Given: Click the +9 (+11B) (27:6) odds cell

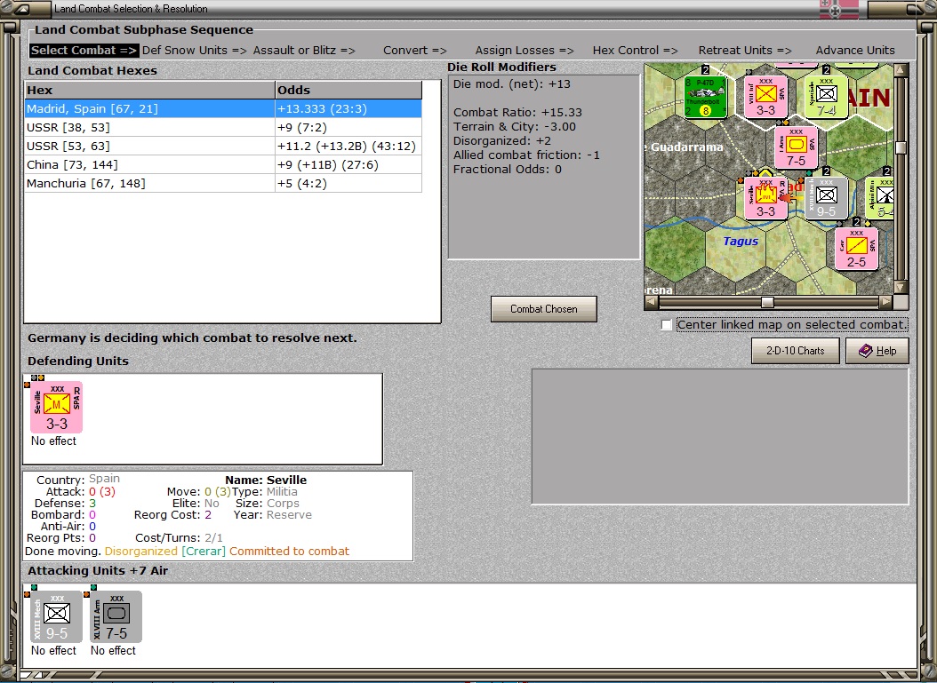Looking at the screenshot, I should click(x=348, y=165).
